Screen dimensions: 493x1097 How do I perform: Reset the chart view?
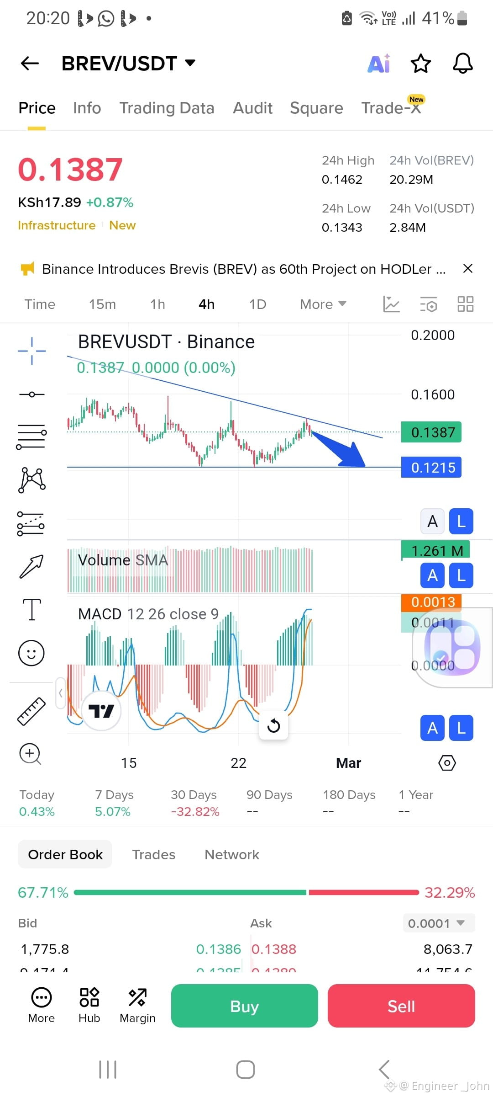pyautogui.click(x=273, y=725)
